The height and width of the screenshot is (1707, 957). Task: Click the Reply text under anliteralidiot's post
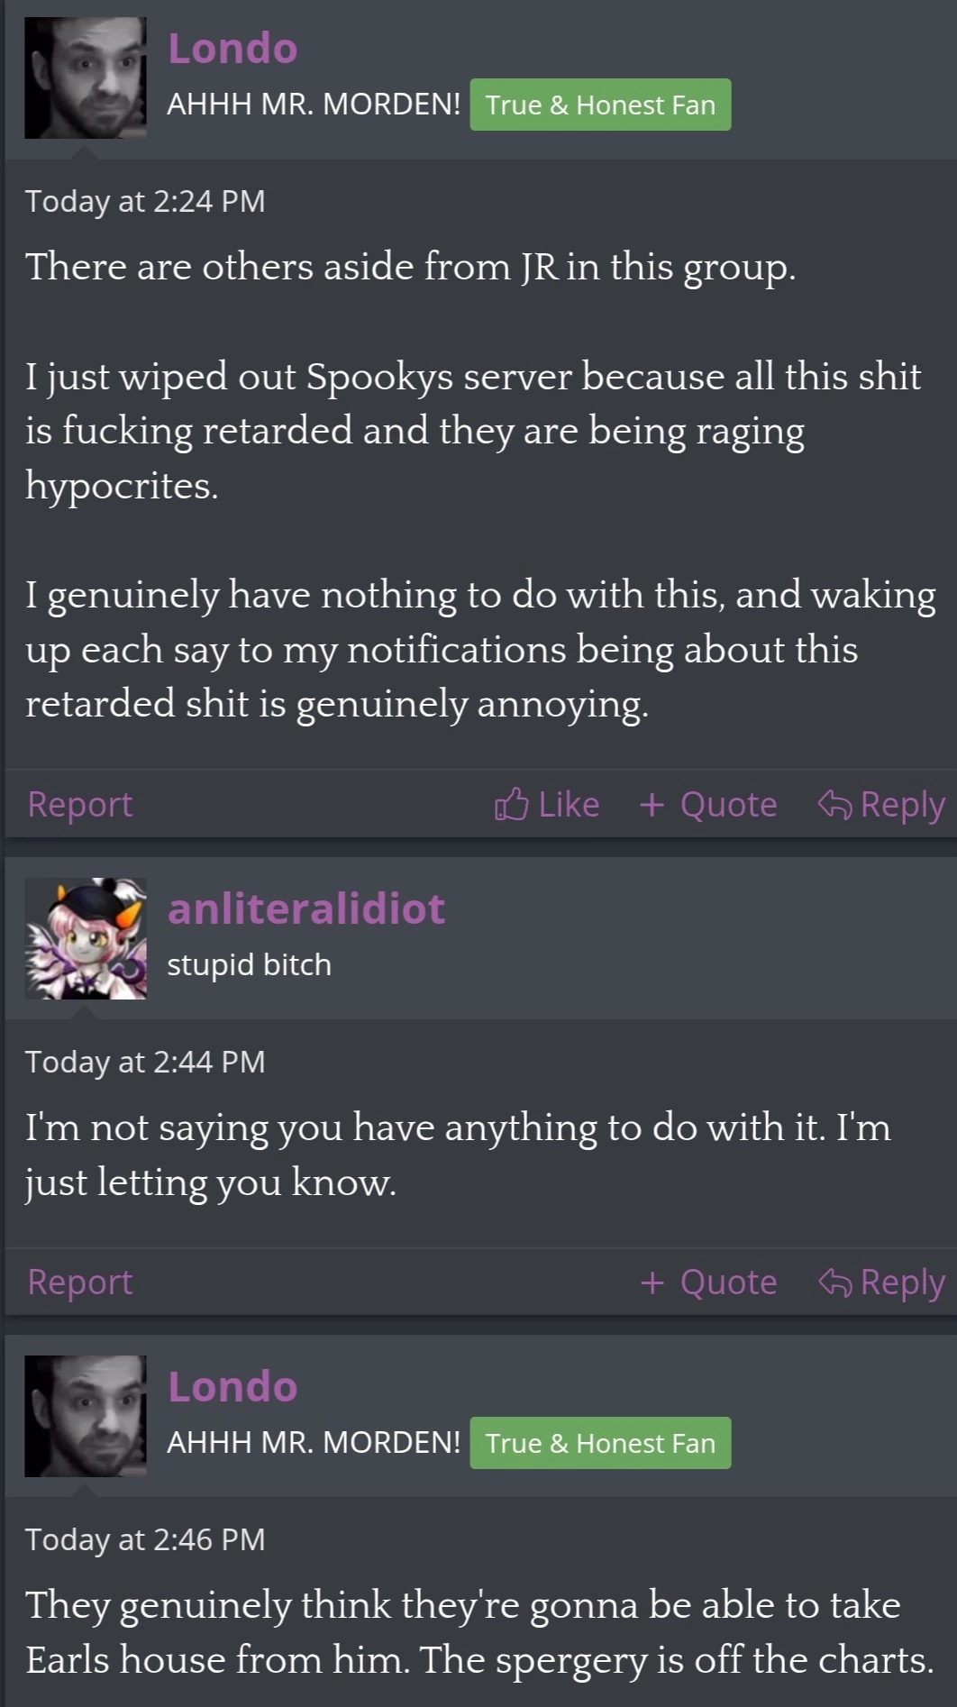tap(903, 1282)
